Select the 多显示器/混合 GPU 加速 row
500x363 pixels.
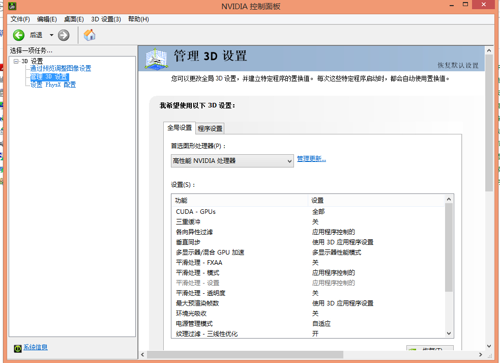(308, 253)
